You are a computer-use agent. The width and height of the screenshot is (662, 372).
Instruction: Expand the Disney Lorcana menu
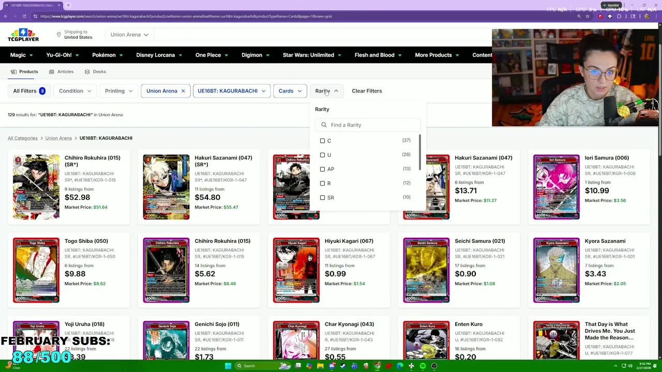tap(159, 55)
